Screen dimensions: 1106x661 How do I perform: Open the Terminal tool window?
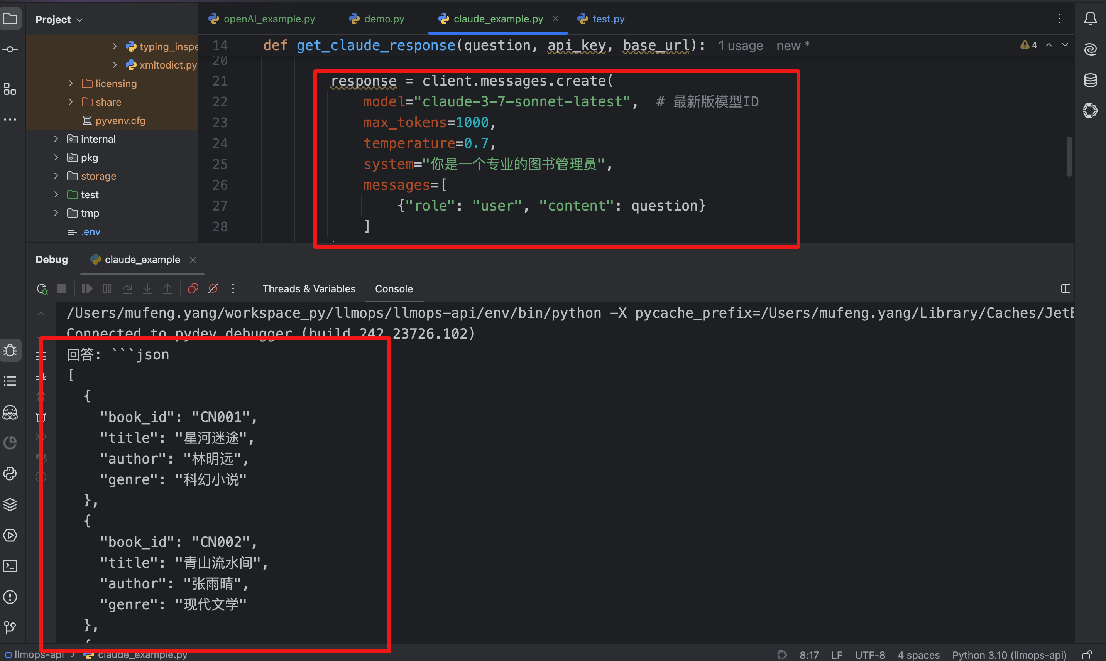click(10, 566)
